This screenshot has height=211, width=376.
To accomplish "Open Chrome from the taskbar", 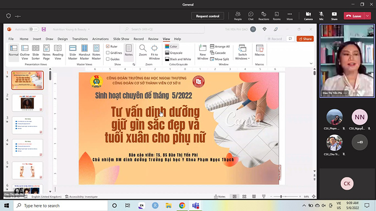I will 182,206.
